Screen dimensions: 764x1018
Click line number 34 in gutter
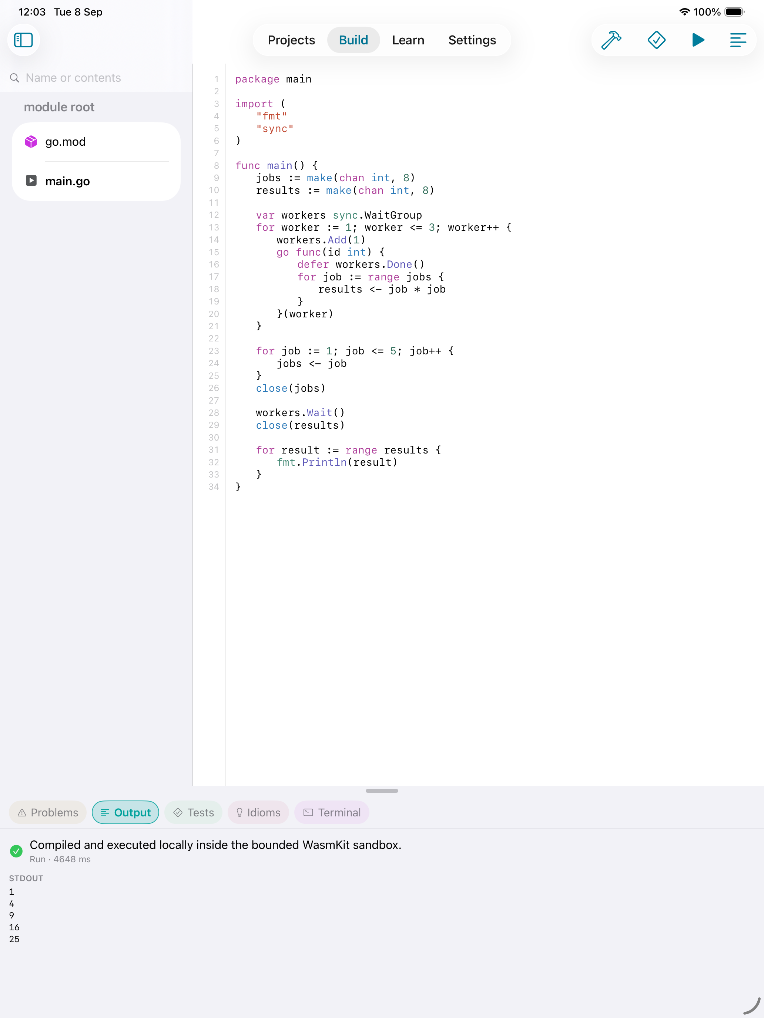pyautogui.click(x=214, y=486)
